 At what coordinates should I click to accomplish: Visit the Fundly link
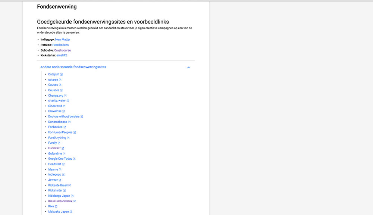[x=53, y=143]
